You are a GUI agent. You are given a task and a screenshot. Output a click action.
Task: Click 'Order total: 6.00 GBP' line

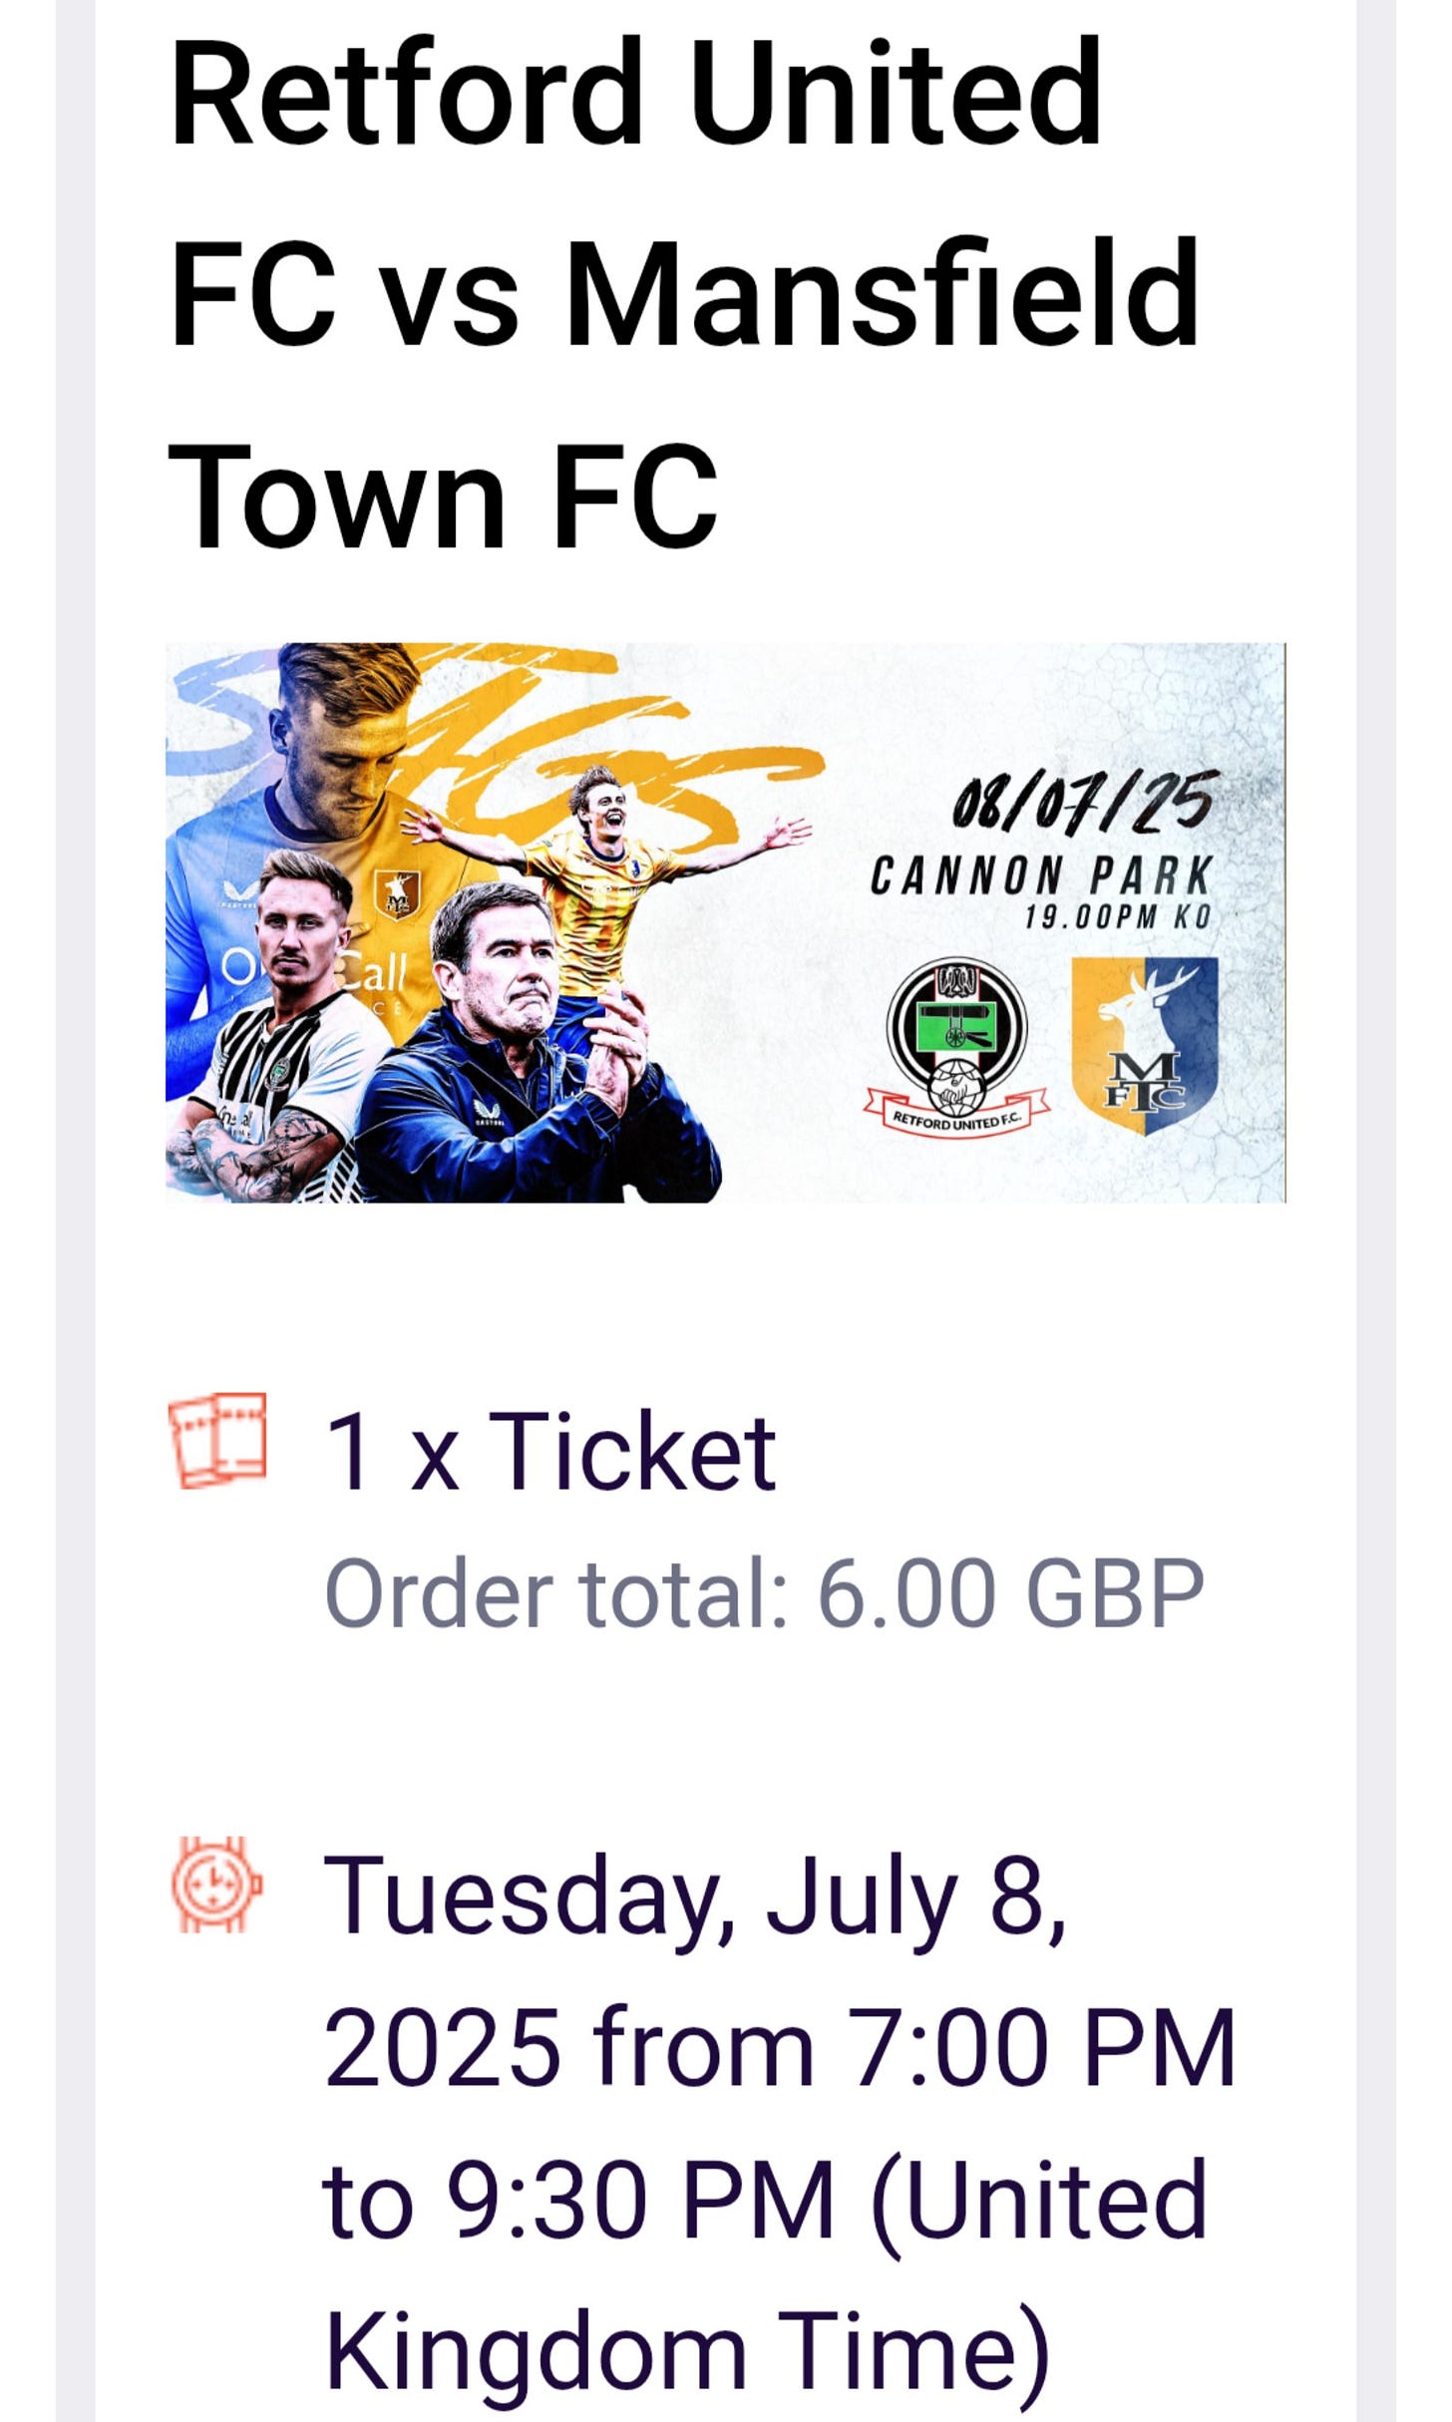[765, 1593]
